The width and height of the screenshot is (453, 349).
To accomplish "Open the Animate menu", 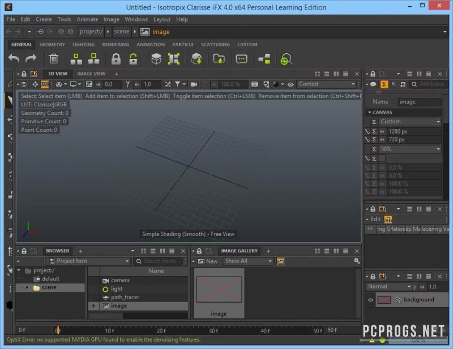I will coord(87,19).
